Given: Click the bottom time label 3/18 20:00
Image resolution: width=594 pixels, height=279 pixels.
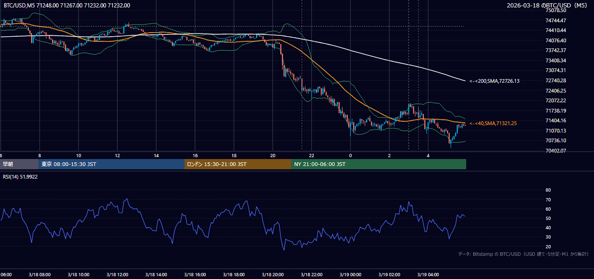Looking at the screenshot, I should [x=273, y=275].
